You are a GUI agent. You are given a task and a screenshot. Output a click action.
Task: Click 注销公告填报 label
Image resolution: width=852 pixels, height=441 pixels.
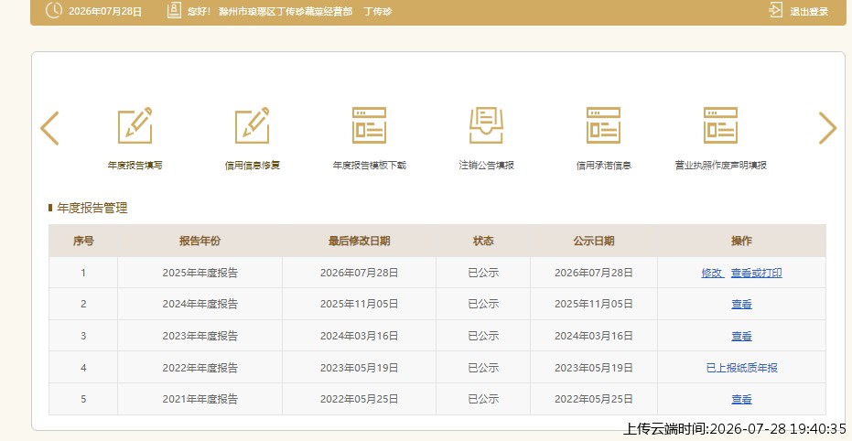click(486, 166)
